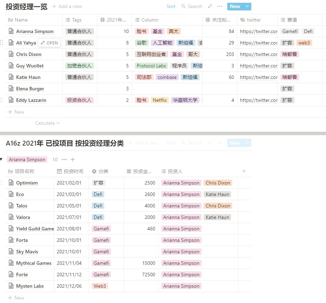Click Arianna Simpson group label tag
Screen dimensions: 326x303
coord(27,159)
